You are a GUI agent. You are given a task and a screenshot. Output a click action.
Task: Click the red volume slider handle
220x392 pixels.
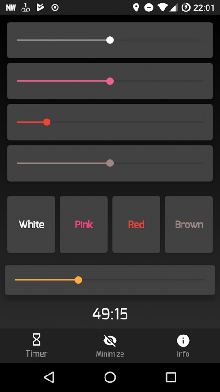47,122
